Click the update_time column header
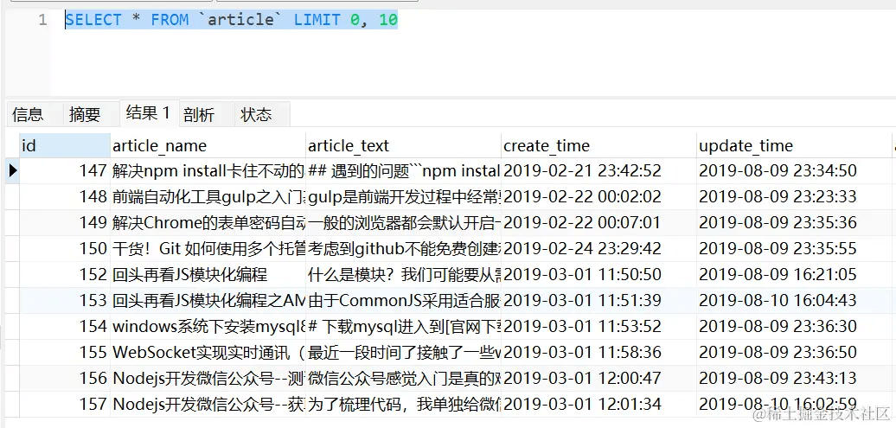Viewport: 896px width, 428px height. 794,146
